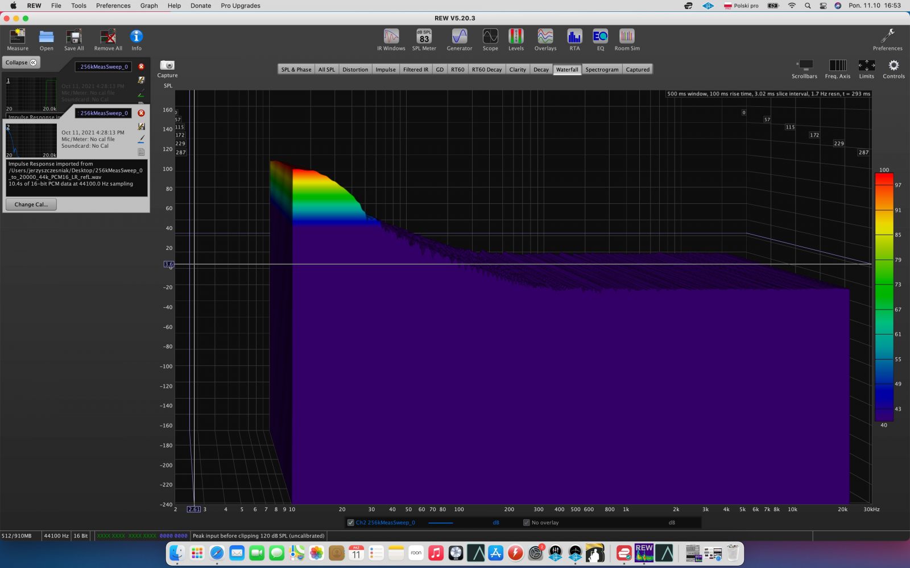Open the File menu
This screenshot has height=568, width=910.
click(56, 6)
